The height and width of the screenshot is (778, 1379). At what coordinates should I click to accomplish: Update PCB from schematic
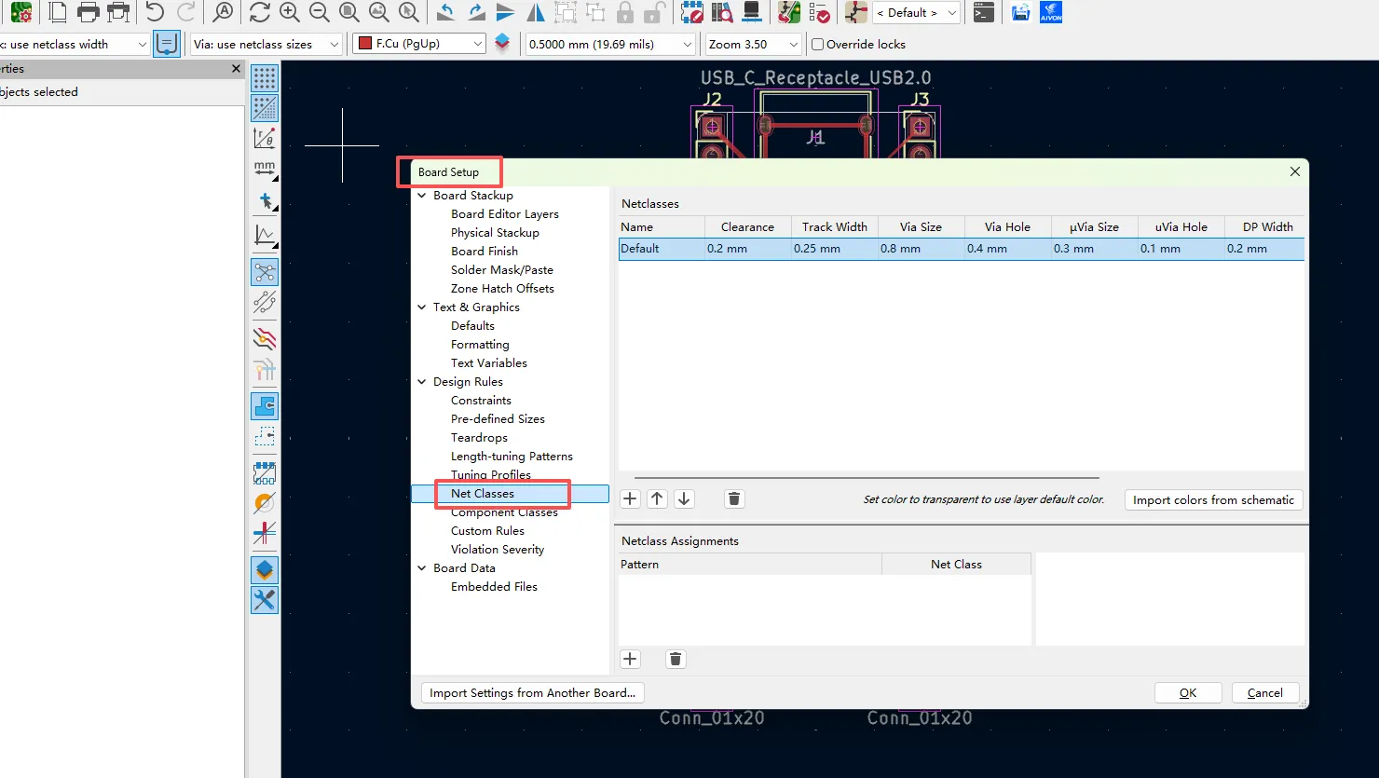pyautogui.click(x=789, y=12)
